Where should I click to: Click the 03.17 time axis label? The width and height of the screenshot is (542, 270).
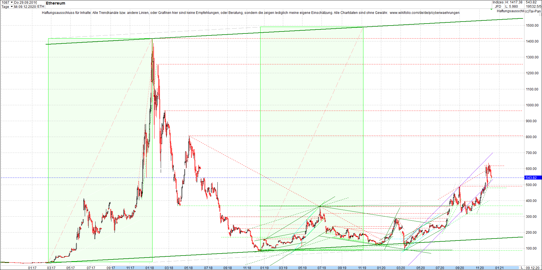[51, 268]
